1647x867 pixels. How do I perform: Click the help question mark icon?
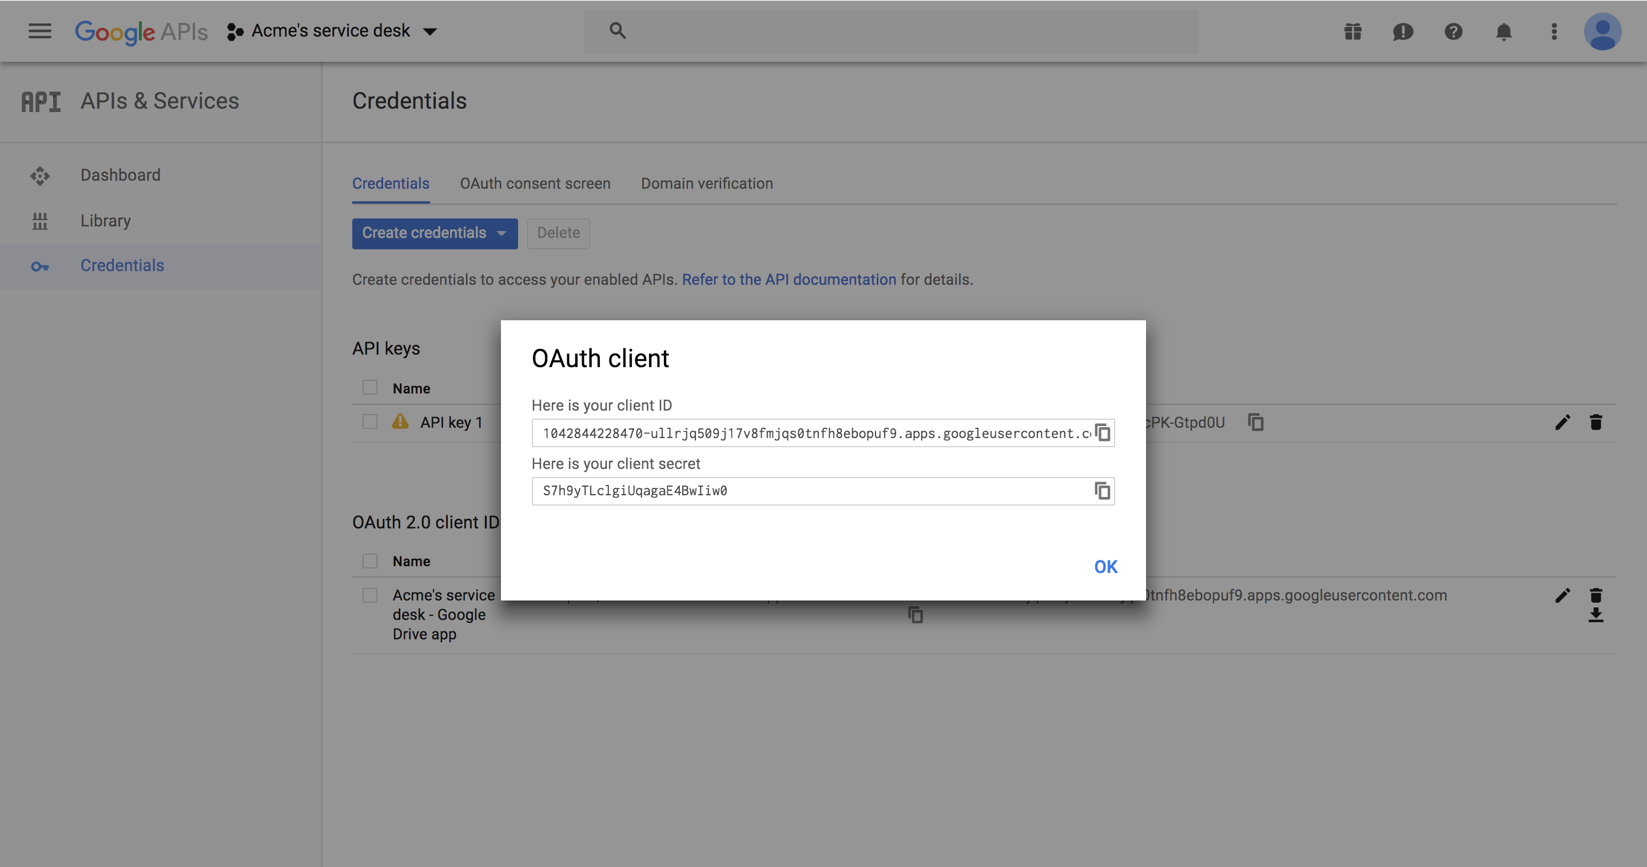pos(1453,31)
